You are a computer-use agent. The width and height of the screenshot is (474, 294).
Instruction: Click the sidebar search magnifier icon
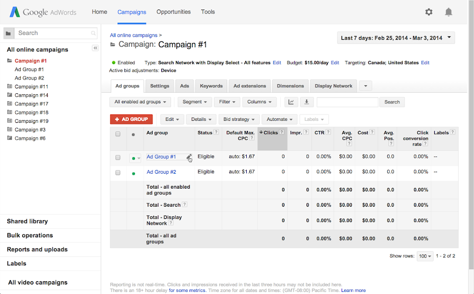[94, 33]
